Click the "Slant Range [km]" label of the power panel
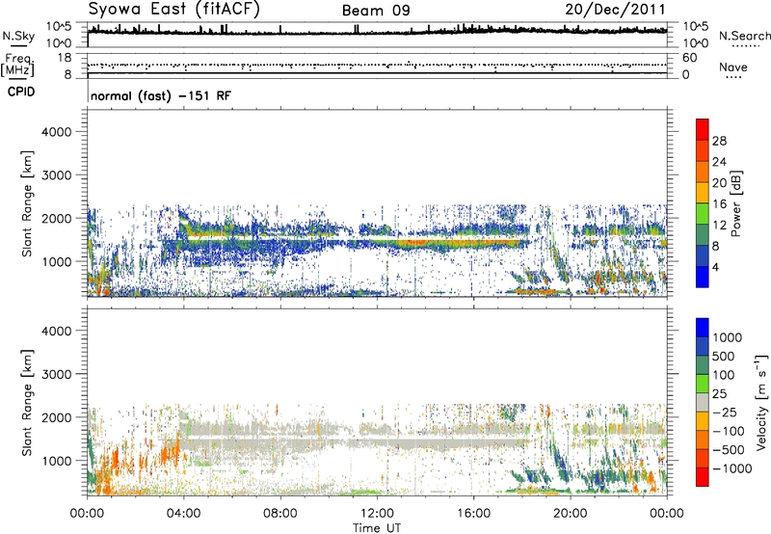 (27, 203)
